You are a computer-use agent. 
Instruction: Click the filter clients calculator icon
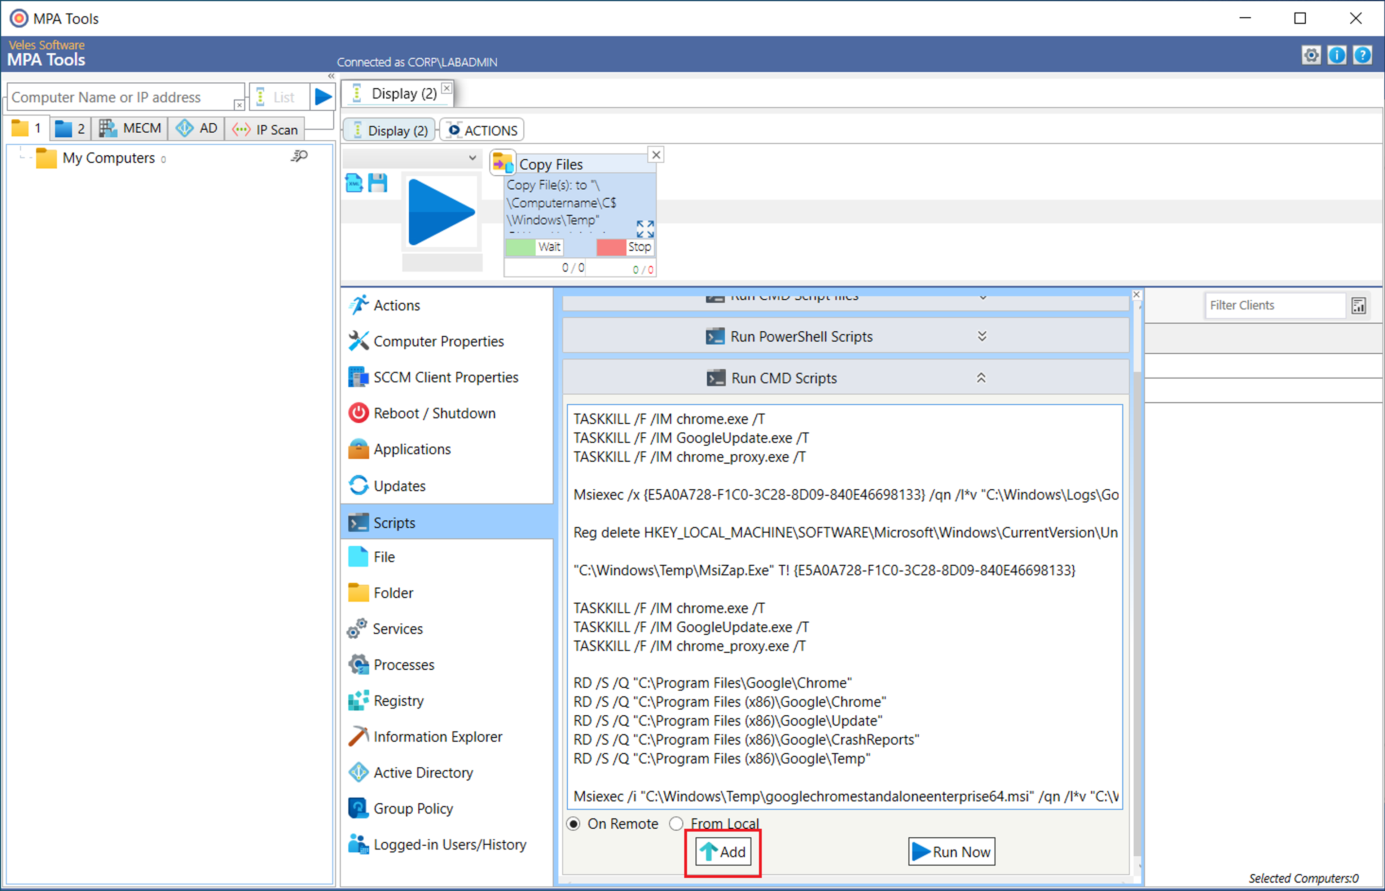(x=1358, y=305)
